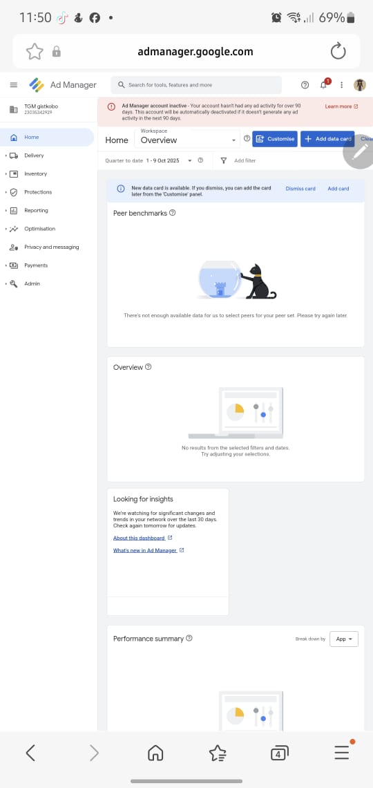Click the Customise button
Image resolution: width=373 pixels, height=788 pixels.
275,139
